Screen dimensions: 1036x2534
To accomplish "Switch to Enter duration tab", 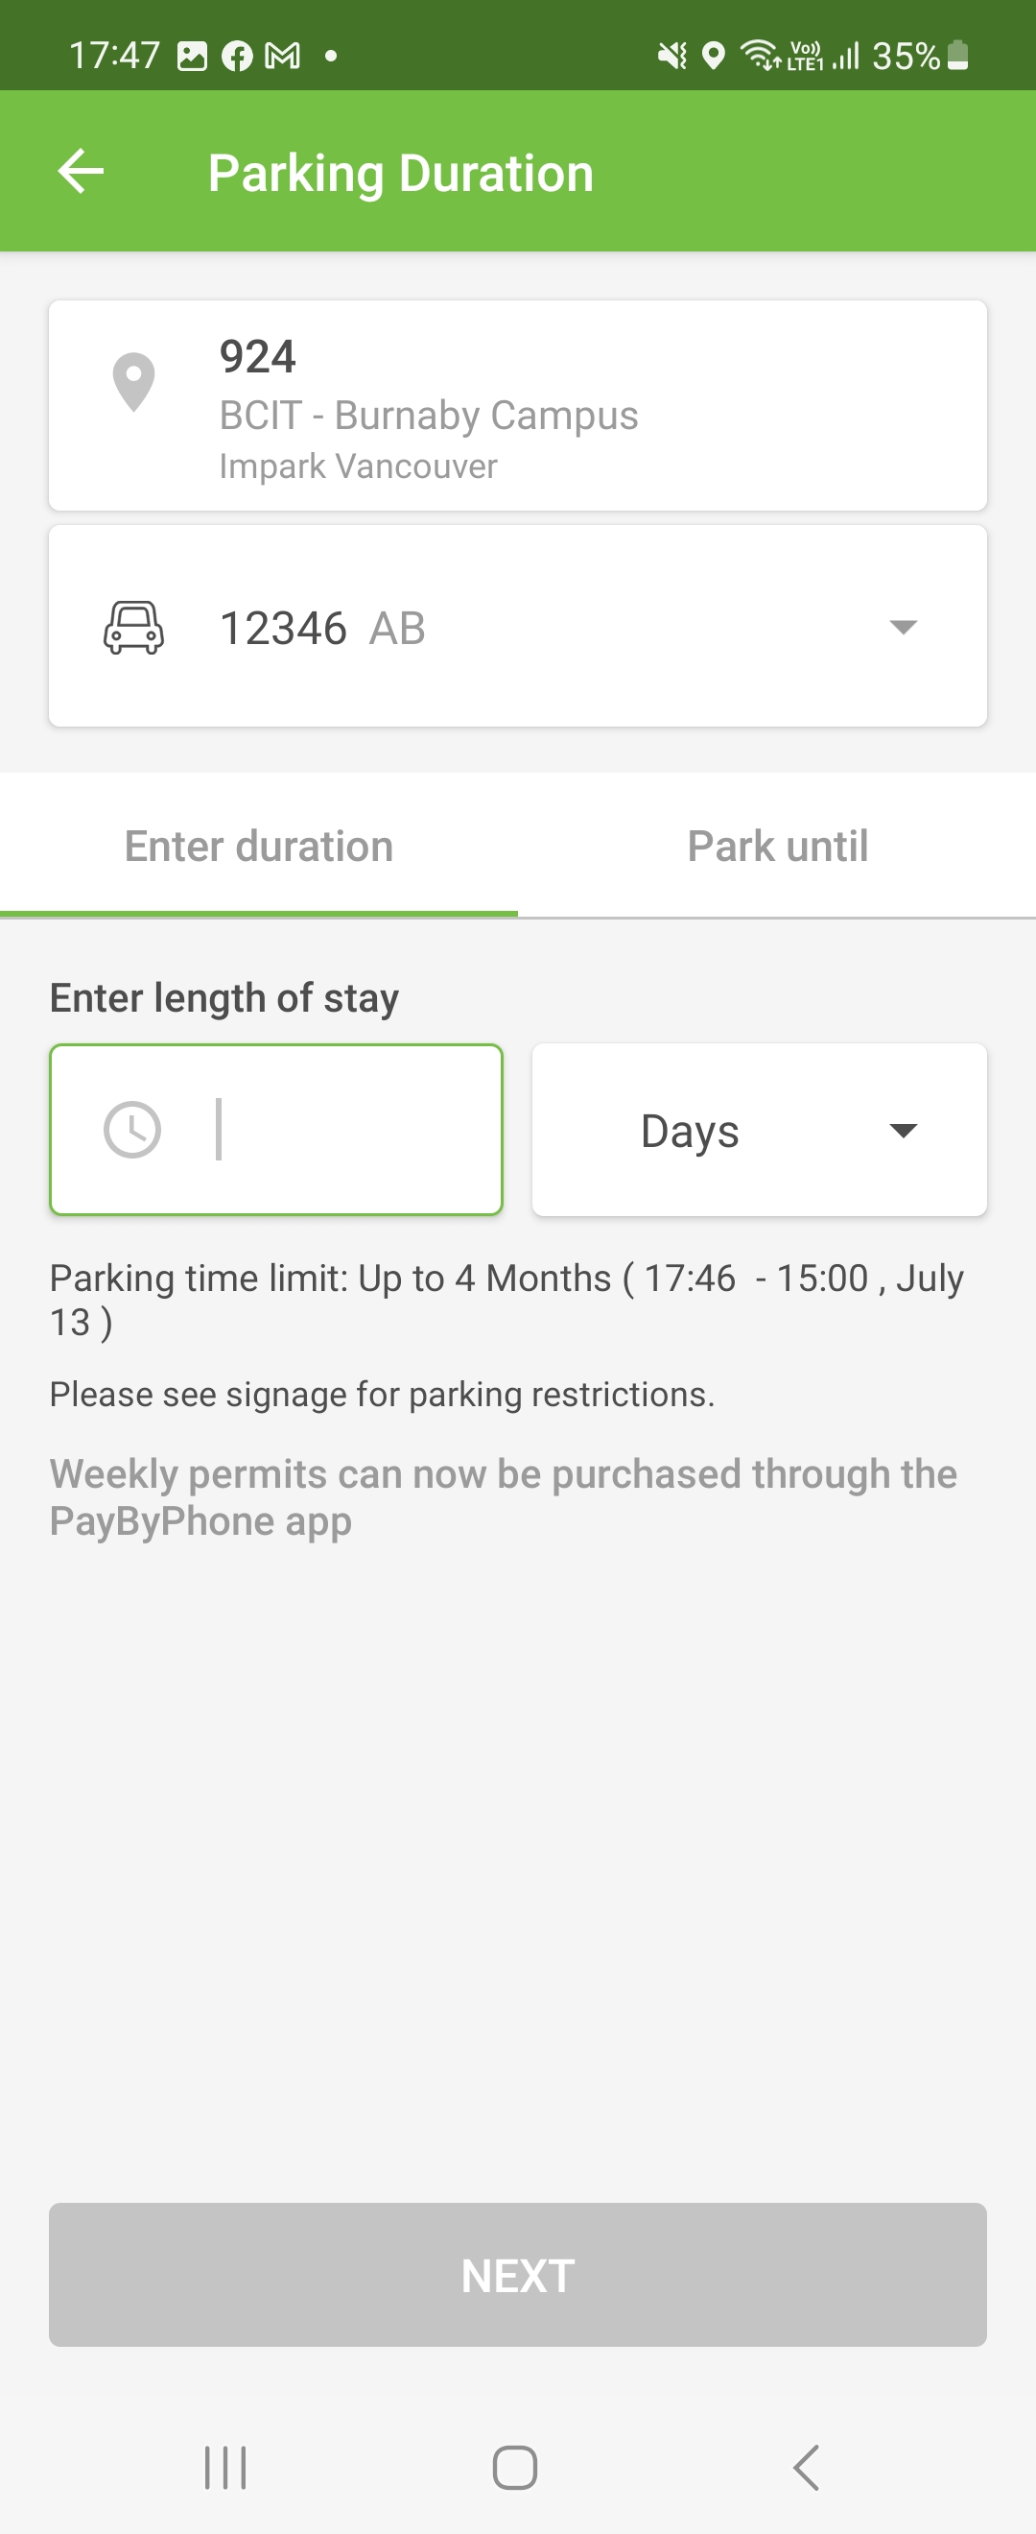I will pyautogui.click(x=258, y=847).
